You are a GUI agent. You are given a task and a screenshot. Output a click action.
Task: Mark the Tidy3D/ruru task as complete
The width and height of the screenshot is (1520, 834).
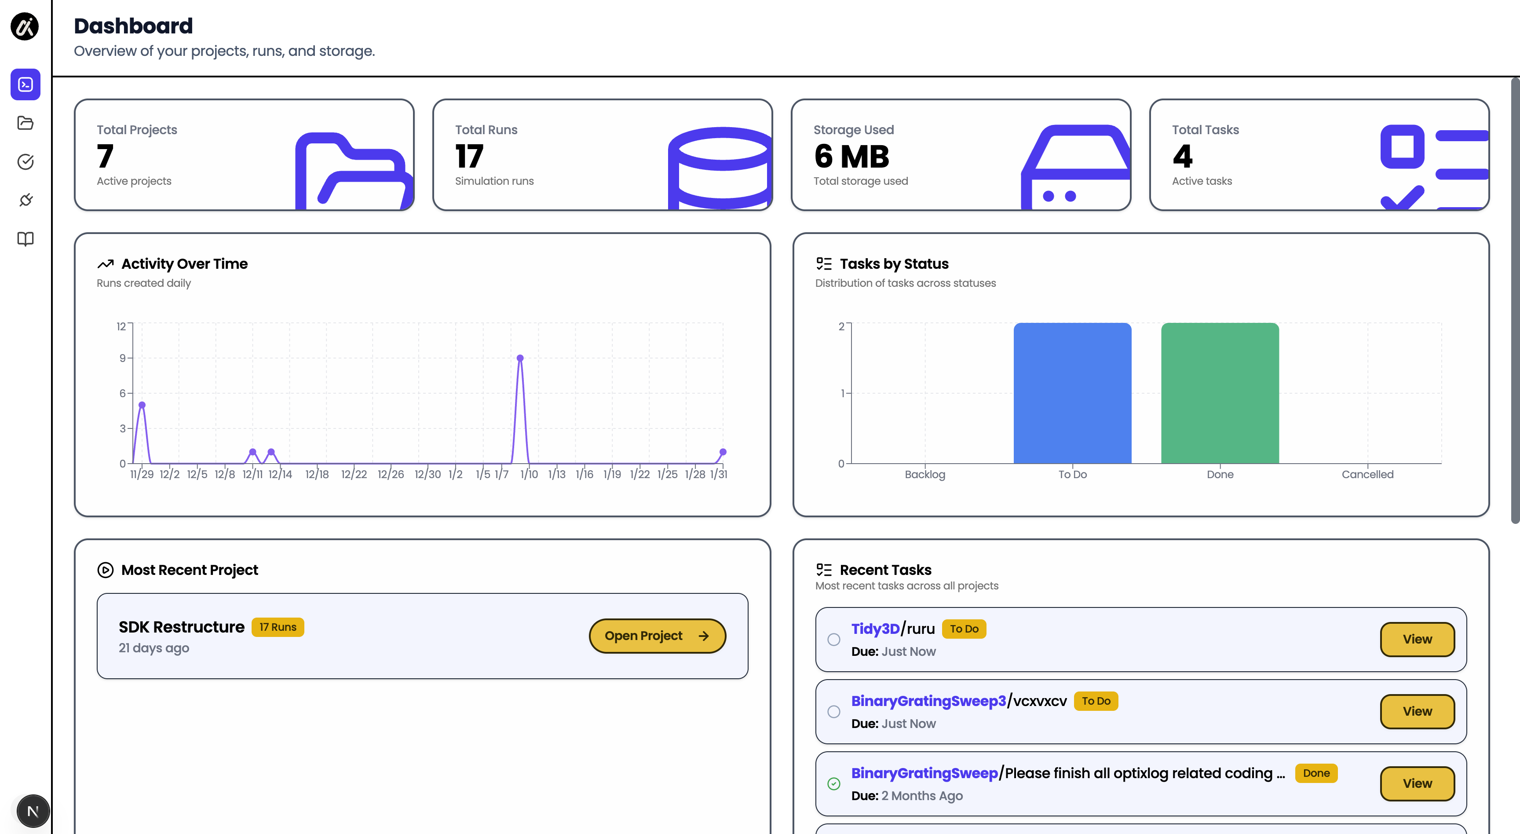point(833,639)
